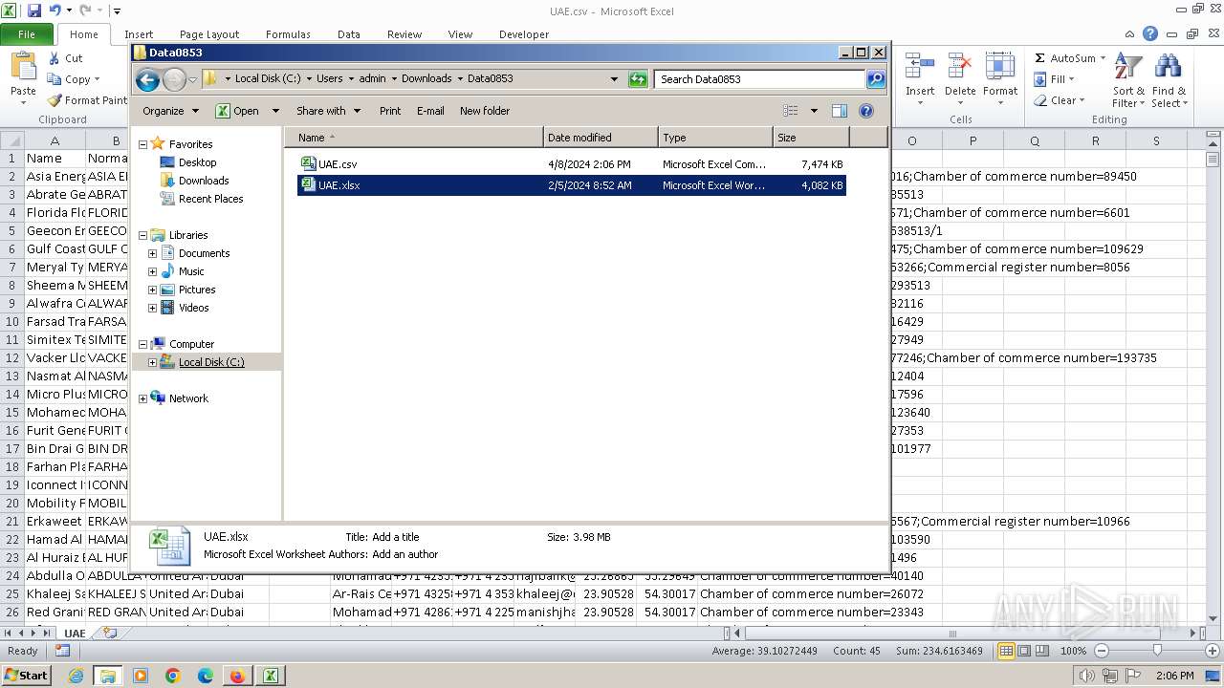
Task: Click the insert worksheet tab icon
Action: (110, 633)
